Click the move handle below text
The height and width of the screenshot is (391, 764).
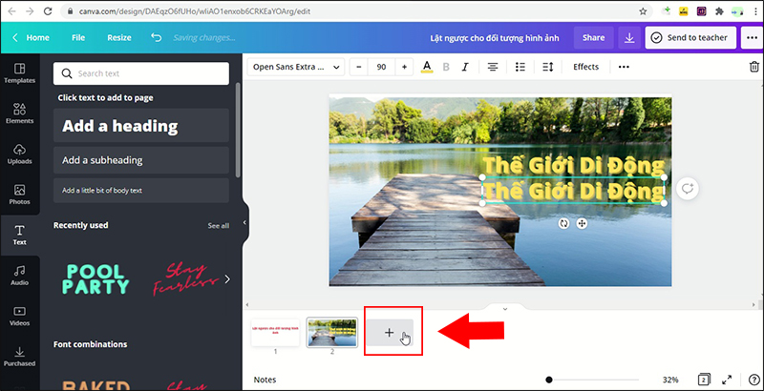(582, 223)
